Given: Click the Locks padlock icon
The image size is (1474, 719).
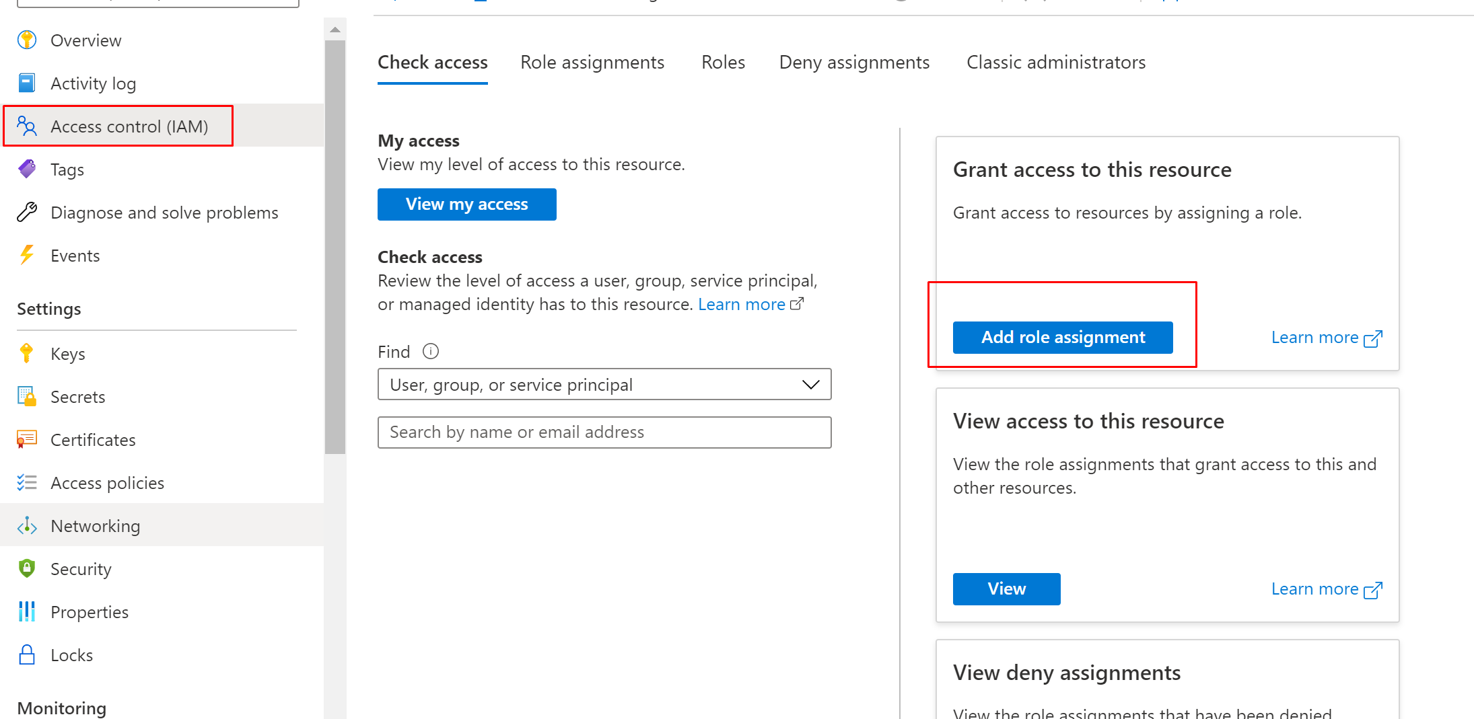Looking at the screenshot, I should tap(27, 655).
